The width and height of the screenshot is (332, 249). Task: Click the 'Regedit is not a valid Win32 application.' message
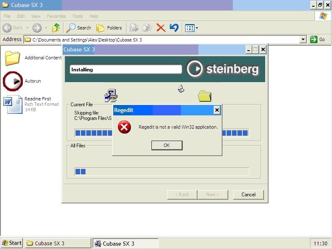[x=178, y=127]
